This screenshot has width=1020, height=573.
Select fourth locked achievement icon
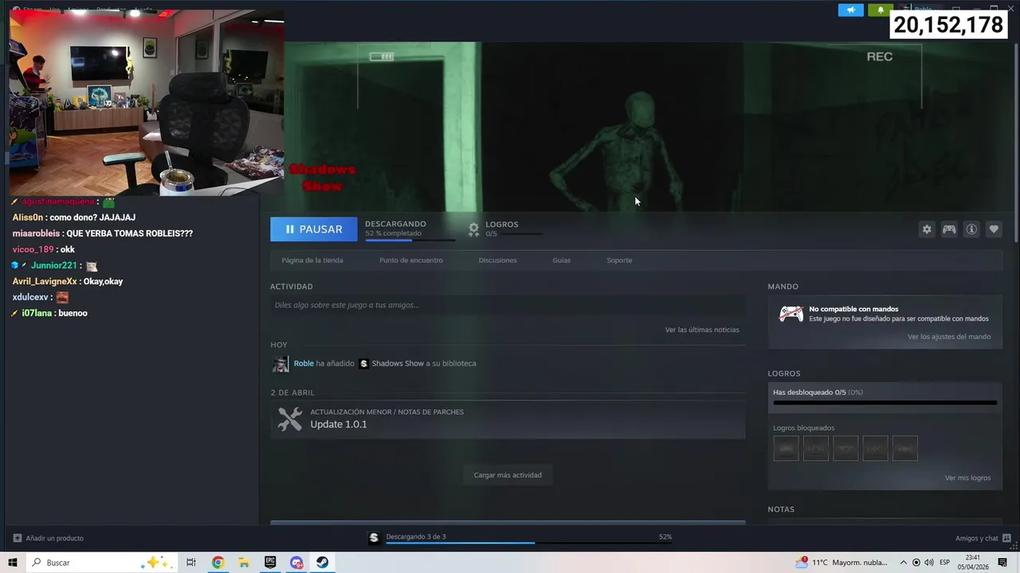click(x=875, y=448)
